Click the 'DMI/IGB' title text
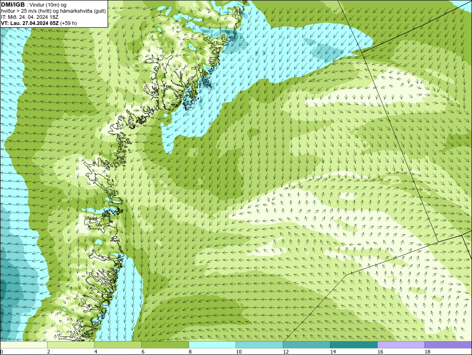 tap(13, 5)
